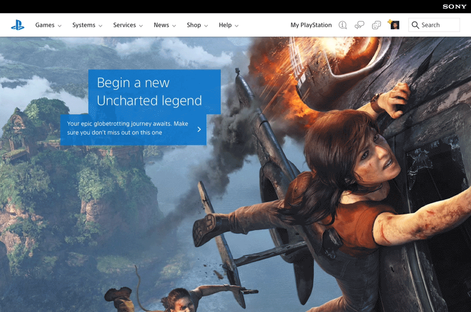This screenshot has width=471, height=312.
Task: Go to My PlayStation
Action: pyautogui.click(x=311, y=25)
